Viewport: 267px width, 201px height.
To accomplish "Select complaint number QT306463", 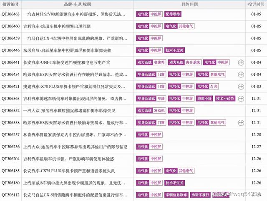I will click(10, 14).
